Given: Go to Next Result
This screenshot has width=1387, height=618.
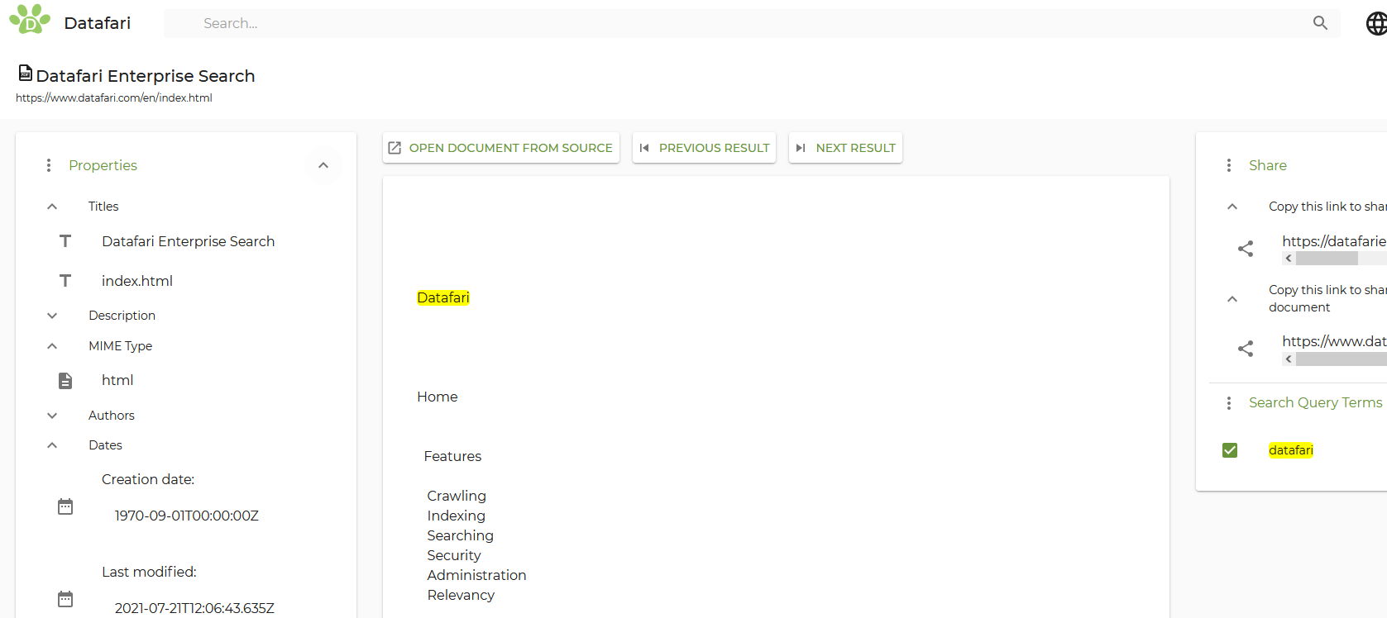Looking at the screenshot, I should point(845,148).
